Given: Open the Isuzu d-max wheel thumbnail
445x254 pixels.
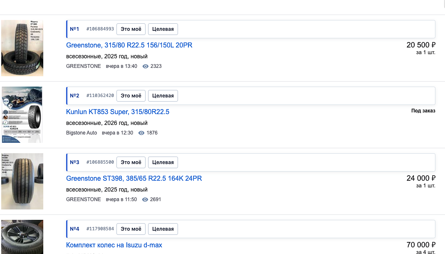Looking at the screenshot, I should pos(22,237).
